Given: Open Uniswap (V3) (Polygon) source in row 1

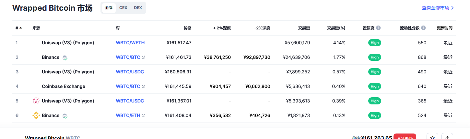Looking at the screenshot, I should click(68, 43).
